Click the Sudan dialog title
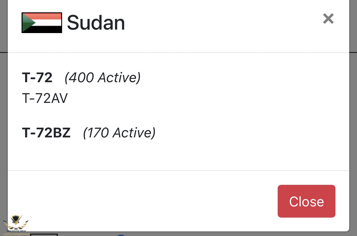Viewport: 357px width, 236px height. click(x=96, y=23)
